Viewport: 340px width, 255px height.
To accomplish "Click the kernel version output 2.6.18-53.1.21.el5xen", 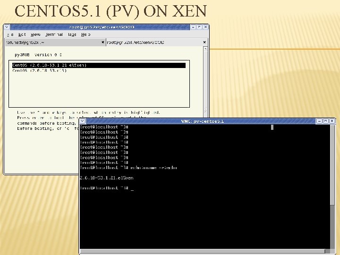I will 106,178.
